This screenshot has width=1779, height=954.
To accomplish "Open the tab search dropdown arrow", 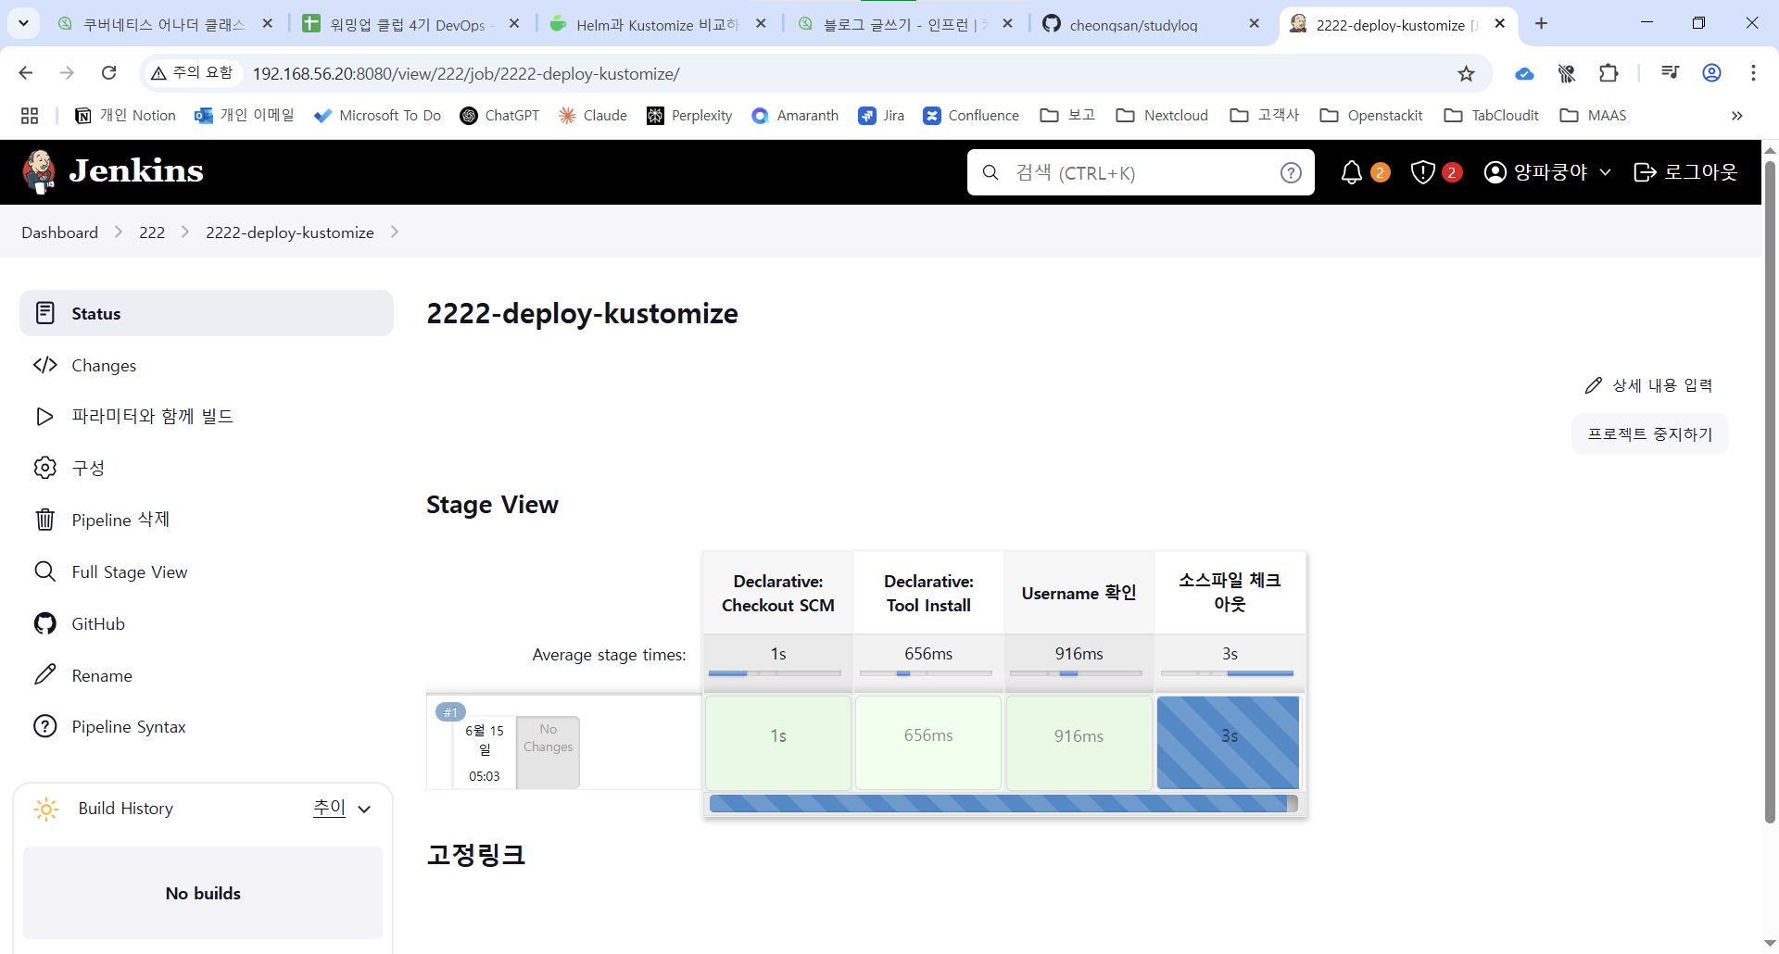I will 23,23.
